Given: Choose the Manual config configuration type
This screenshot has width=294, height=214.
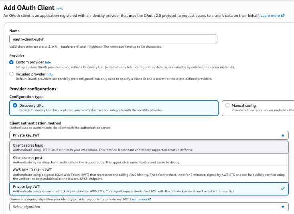Looking at the screenshot, I should 258,108.
